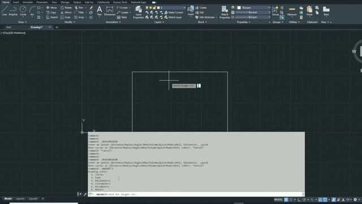Open the Linear dimension dropdown

point(130,7)
